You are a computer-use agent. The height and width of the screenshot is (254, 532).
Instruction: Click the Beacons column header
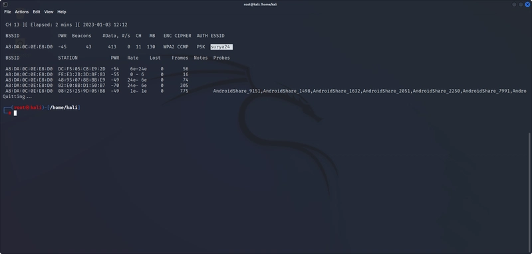[82, 36]
